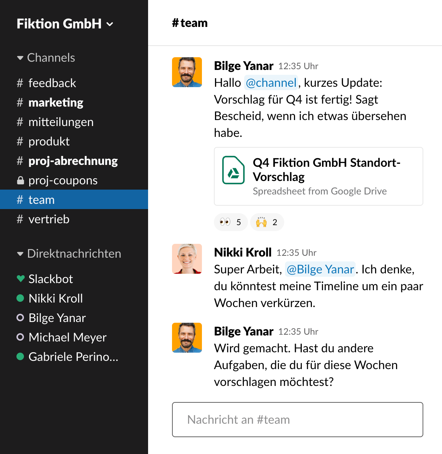
Task: Click Bilge Yanar's avatar in the first message
Action: (187, 72)
